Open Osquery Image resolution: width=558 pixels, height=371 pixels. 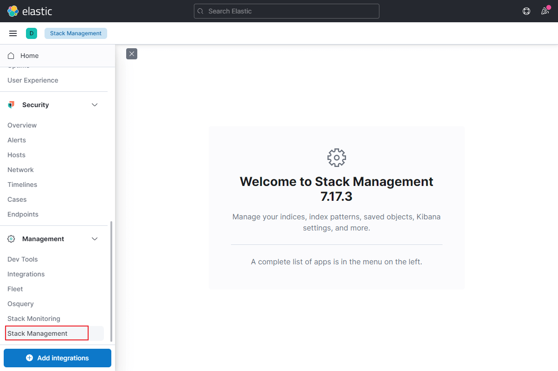point(20,304)
